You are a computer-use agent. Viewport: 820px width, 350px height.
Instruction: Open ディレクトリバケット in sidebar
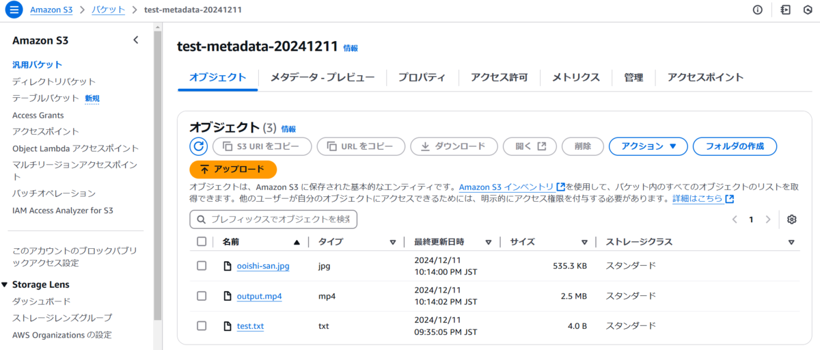54,81
